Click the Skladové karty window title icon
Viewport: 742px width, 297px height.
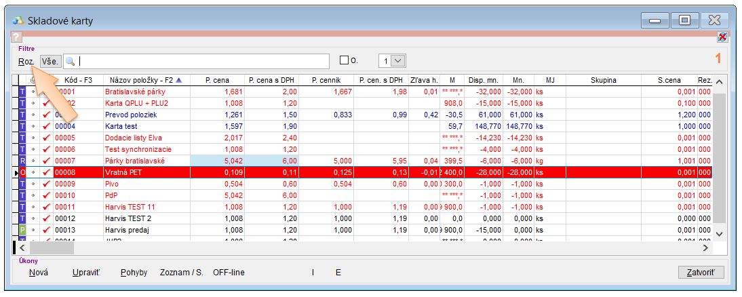click(18, 20)
